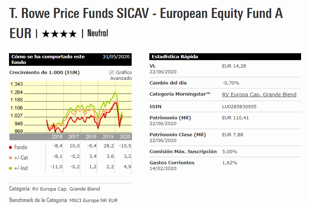Click the green +/-Ind legend dot
Image resolution: width=309 pixels, height=206 pixels.
[x=11, y=168]
